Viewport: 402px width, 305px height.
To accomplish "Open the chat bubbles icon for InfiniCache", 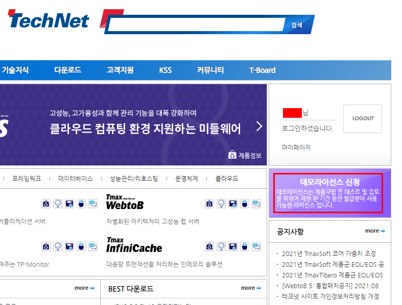I will pyautogui.click(x=256, y=246).
